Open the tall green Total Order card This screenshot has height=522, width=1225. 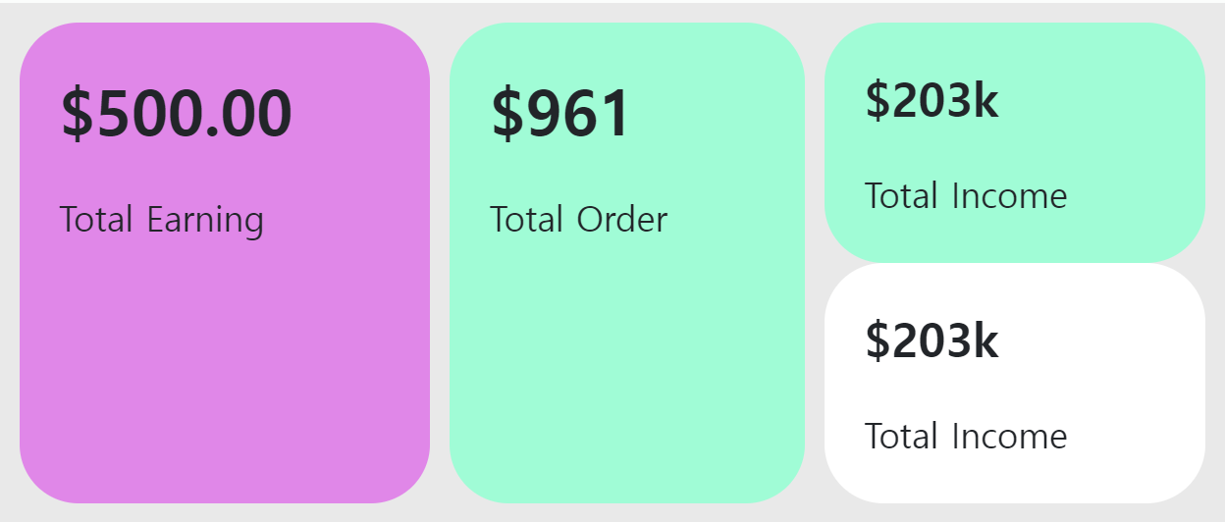pyautogui.click(x=627, y=263)
